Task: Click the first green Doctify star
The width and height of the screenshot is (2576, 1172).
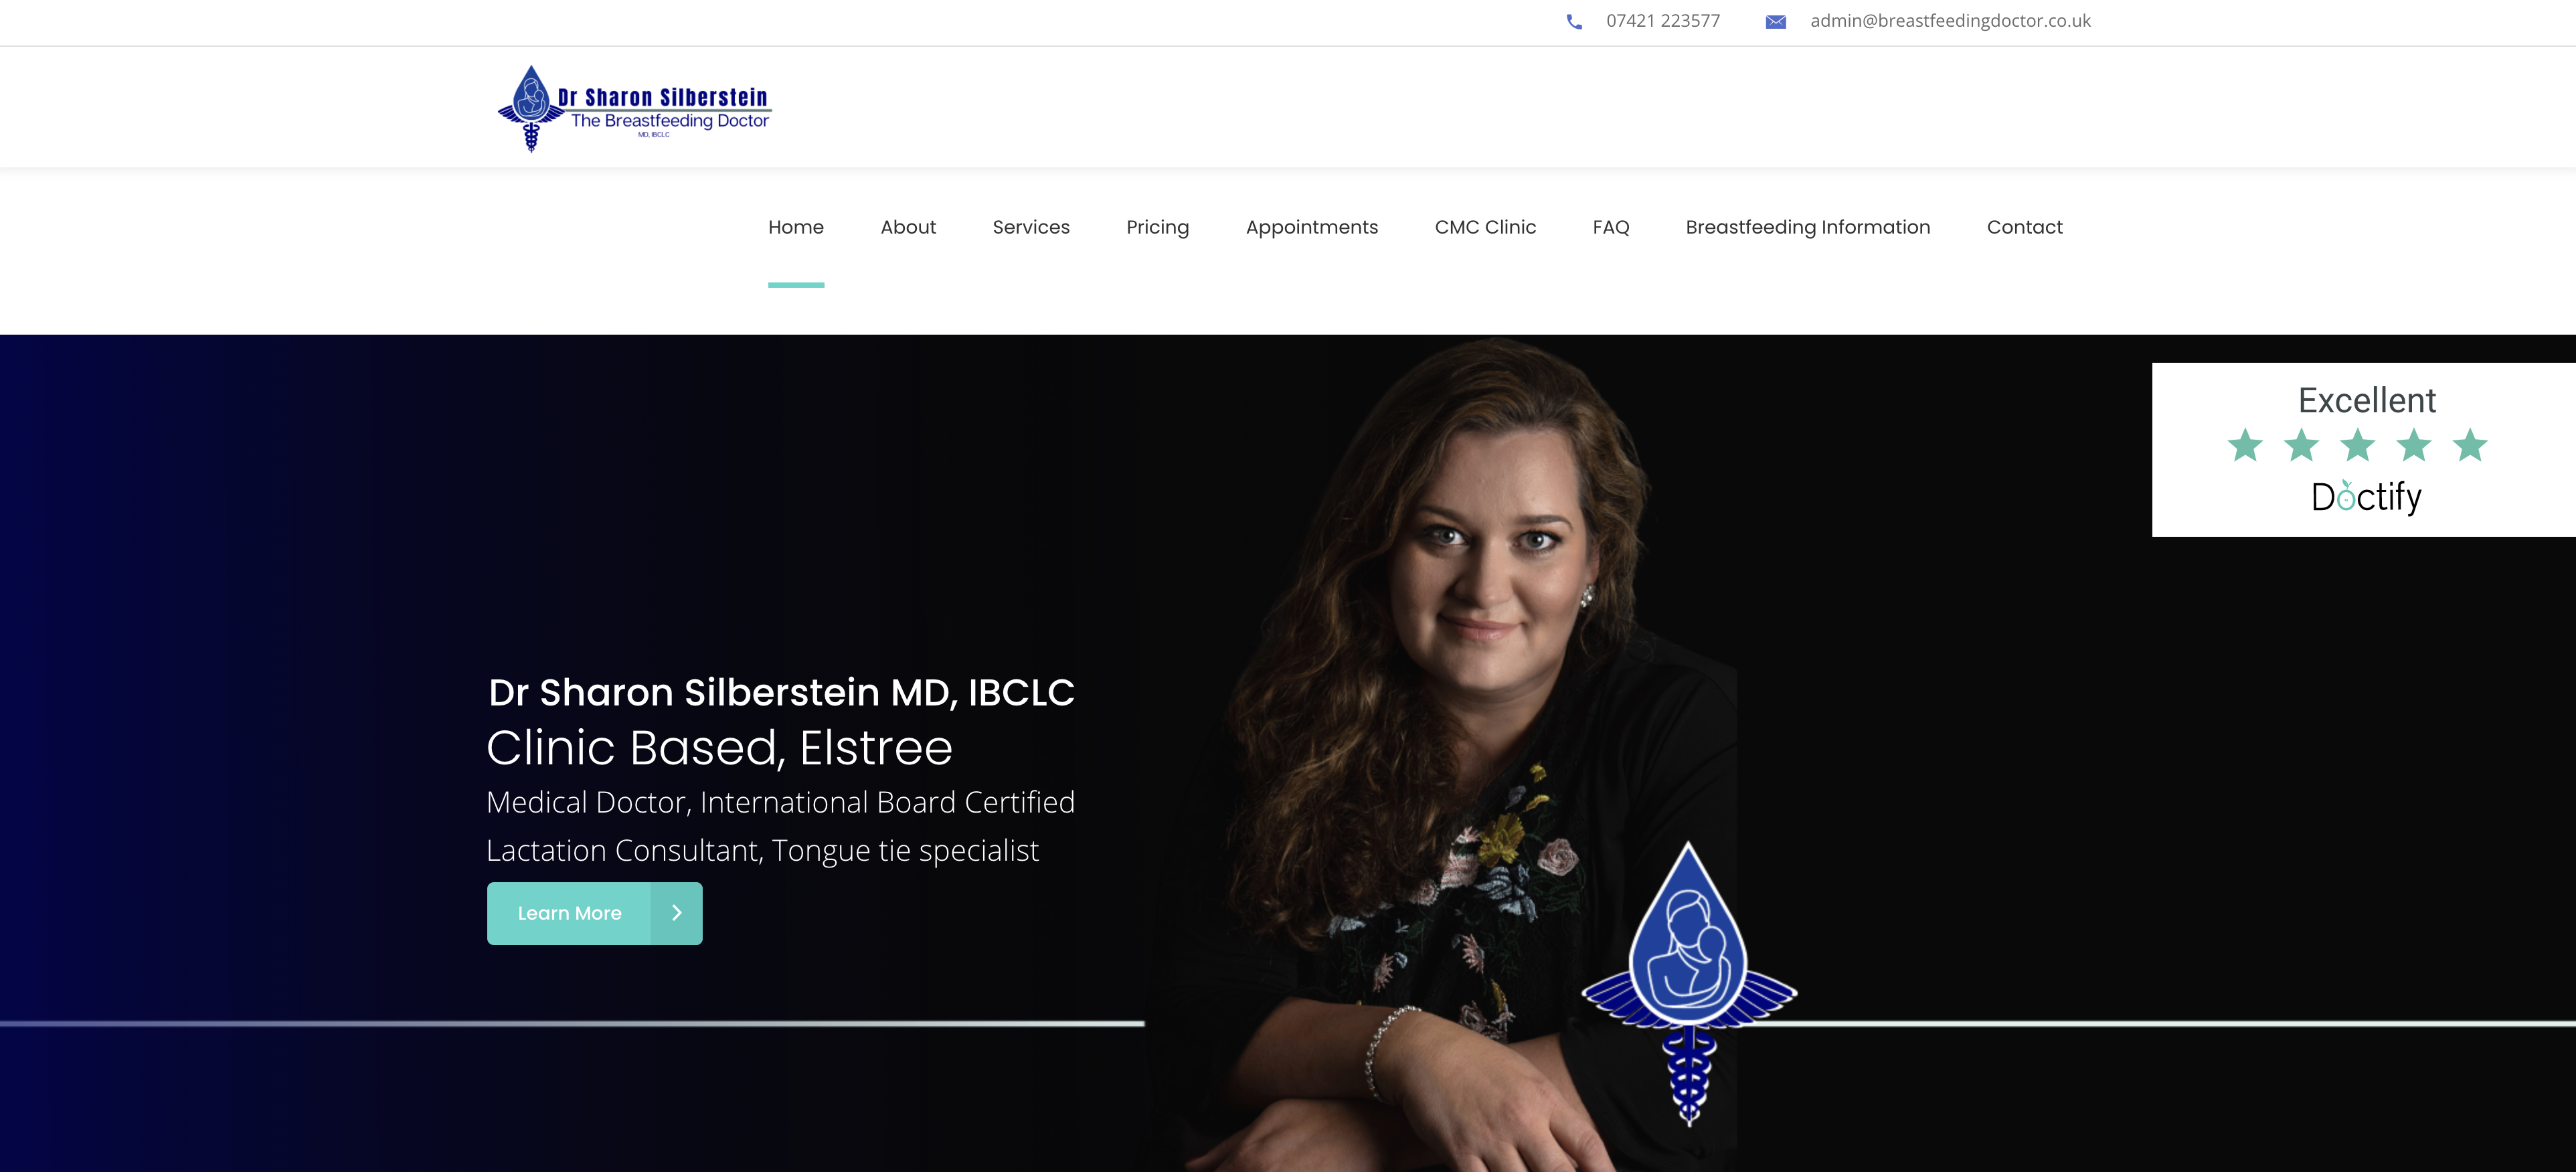Action: (x=2245, y=445)
